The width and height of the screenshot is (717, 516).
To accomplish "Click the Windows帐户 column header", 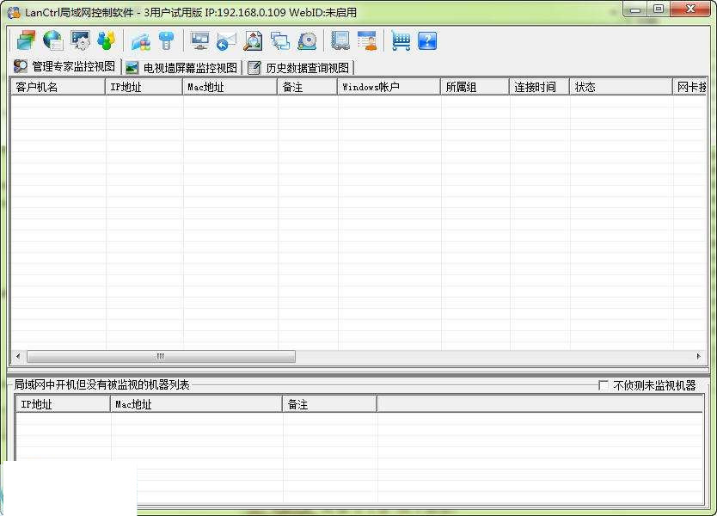I will tap(389, 87).
